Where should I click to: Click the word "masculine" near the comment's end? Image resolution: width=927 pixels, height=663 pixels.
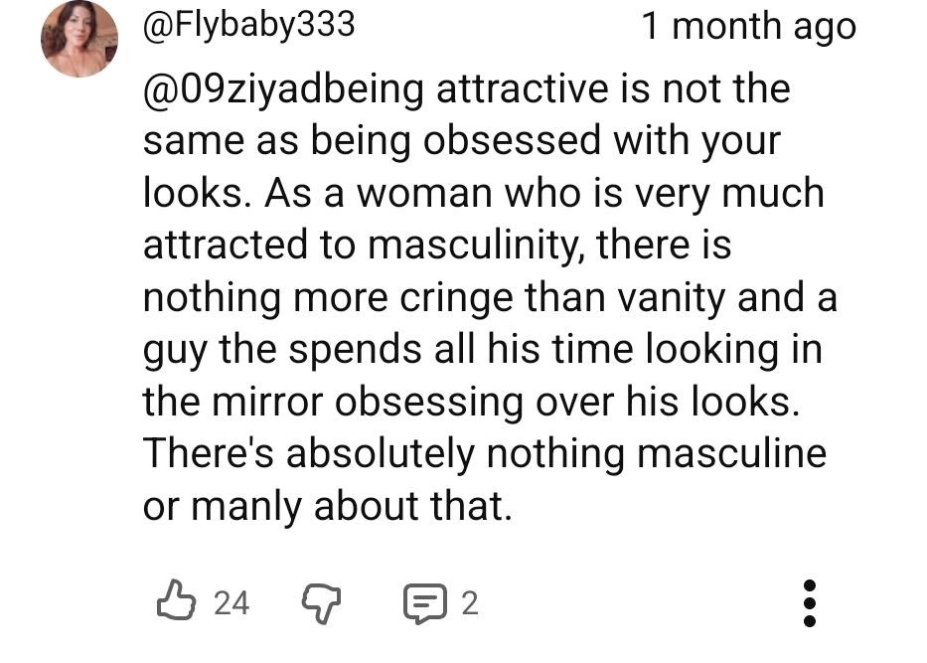tap(730, 453)
